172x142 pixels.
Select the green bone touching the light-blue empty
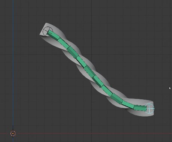tap(140, 108)
